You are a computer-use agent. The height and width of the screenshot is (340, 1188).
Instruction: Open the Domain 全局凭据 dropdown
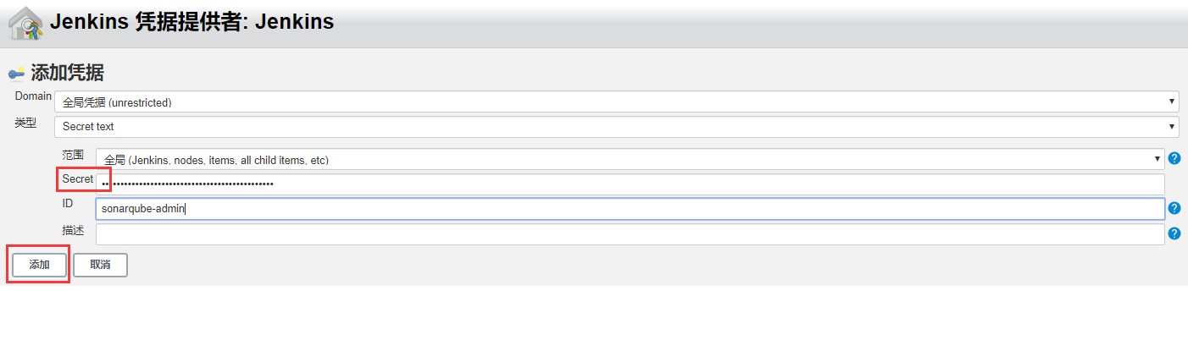[617, 101]
